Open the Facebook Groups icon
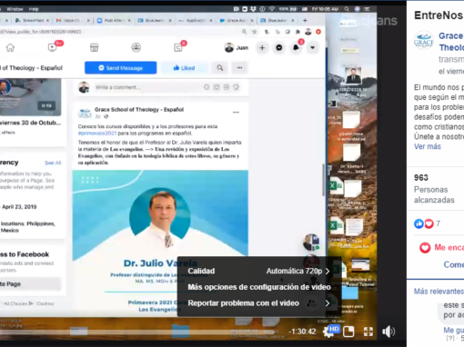 point(136,47)
